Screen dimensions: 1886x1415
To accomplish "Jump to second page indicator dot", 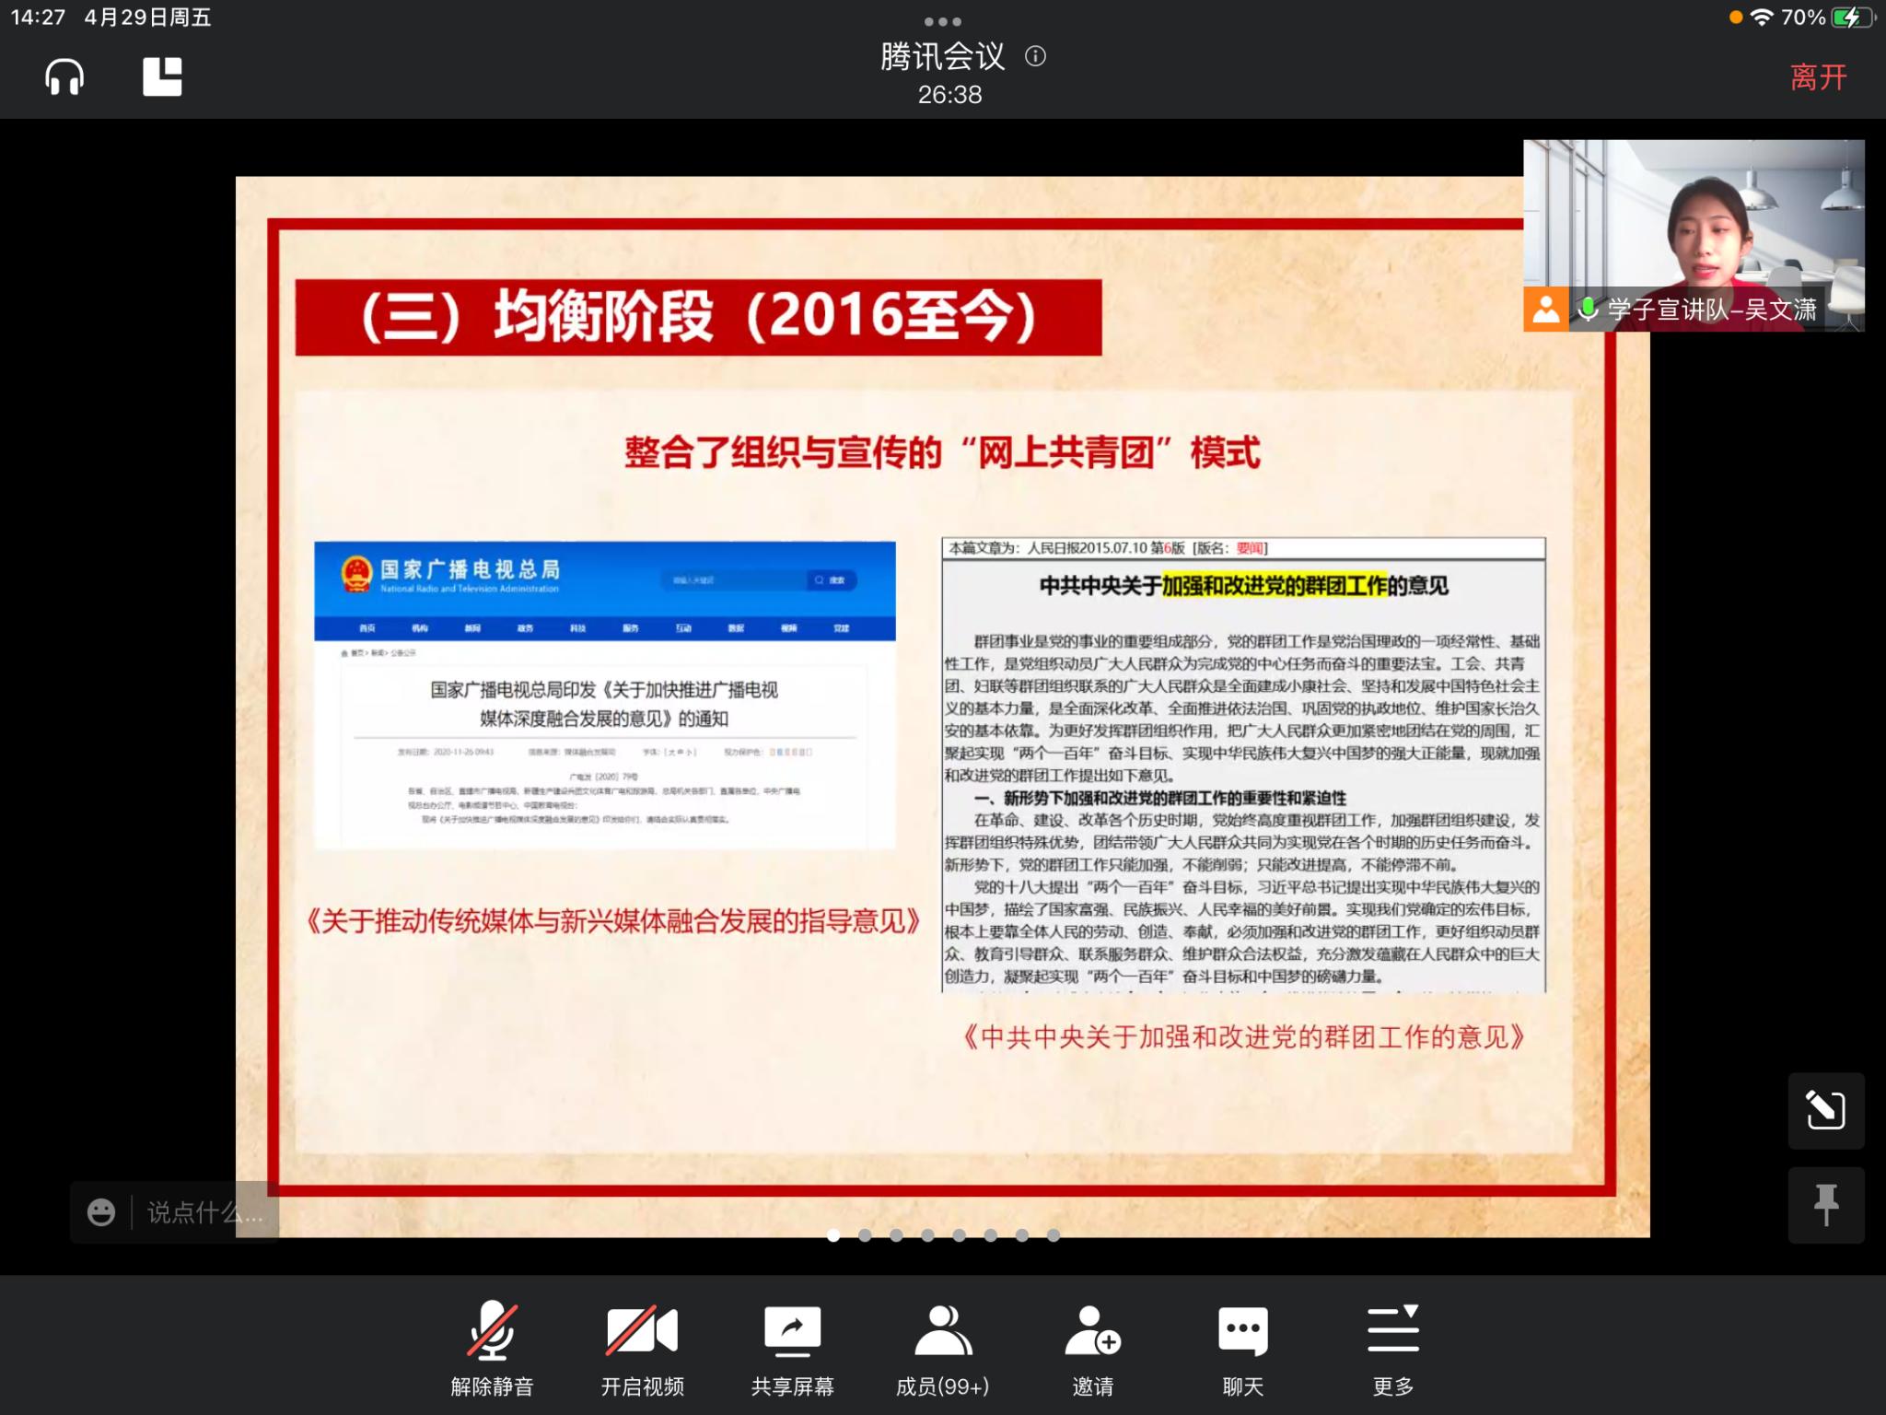I will [x=865, y=1235].
